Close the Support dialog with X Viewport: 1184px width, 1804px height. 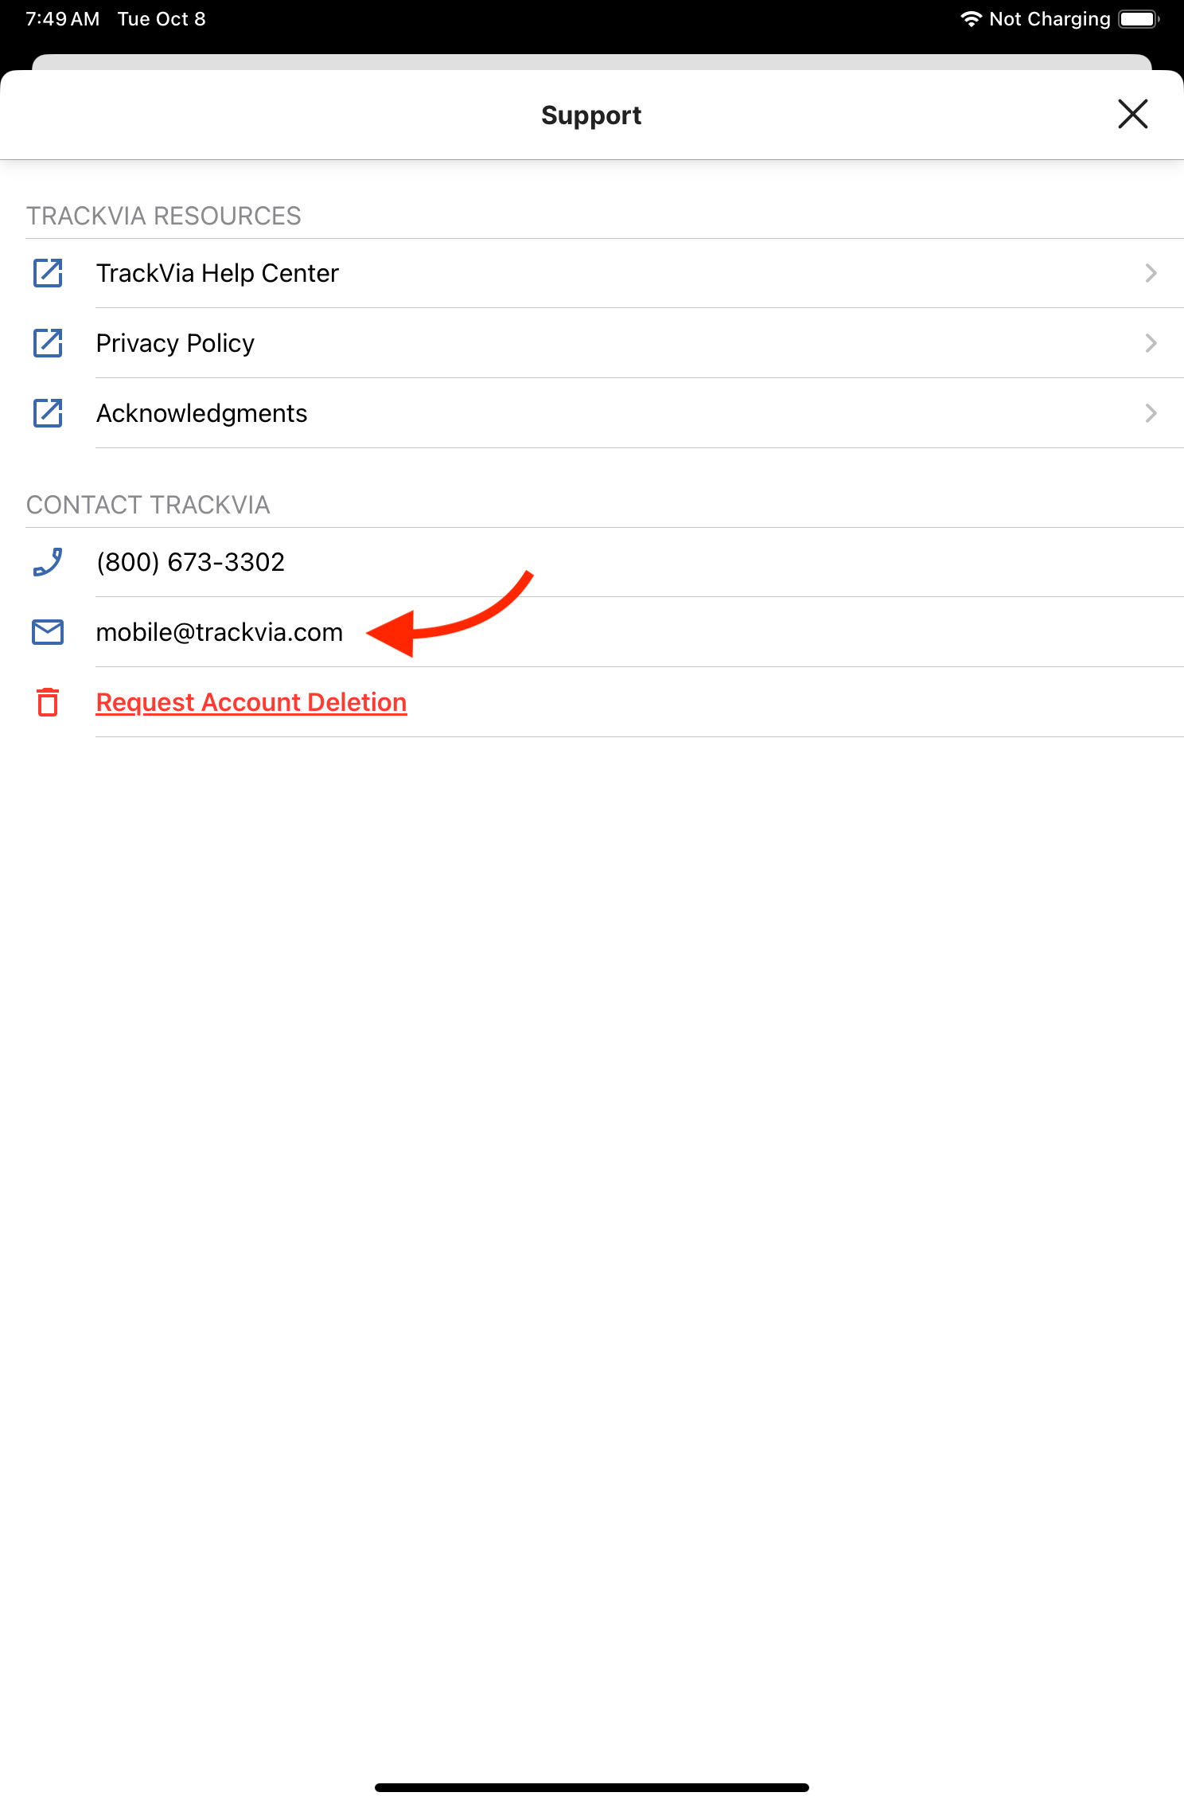[x=1132, y=114]
